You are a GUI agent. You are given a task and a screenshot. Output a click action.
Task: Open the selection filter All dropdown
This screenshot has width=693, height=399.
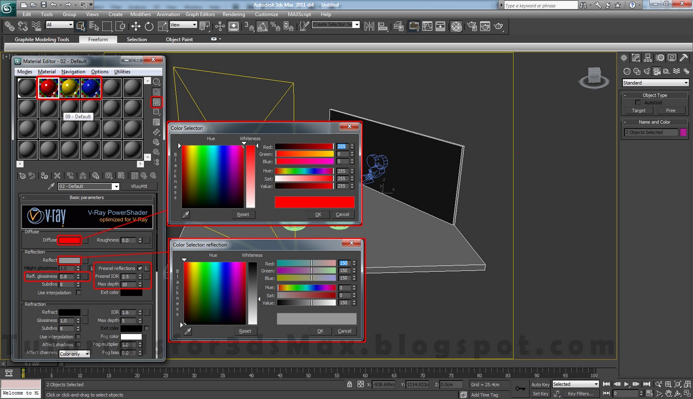(59, 25)
